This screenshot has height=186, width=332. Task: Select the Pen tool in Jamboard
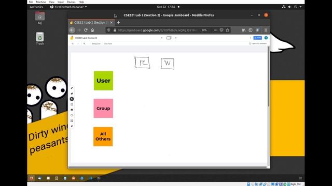click(x=72, y=88)
